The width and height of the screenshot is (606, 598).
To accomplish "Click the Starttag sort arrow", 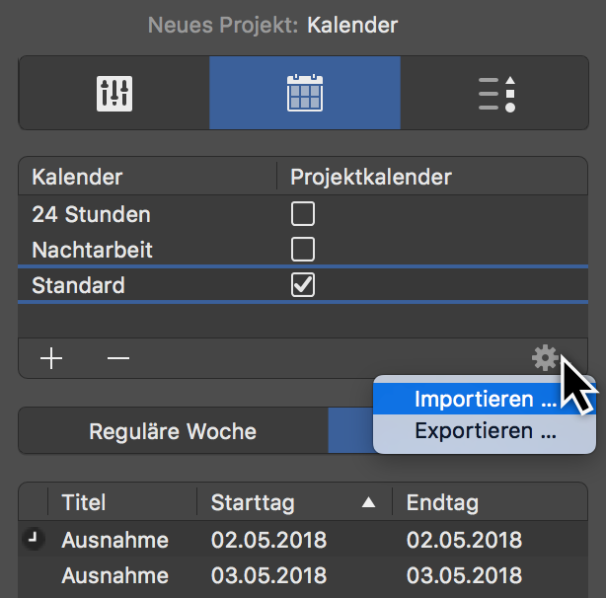I will (368, 503).
